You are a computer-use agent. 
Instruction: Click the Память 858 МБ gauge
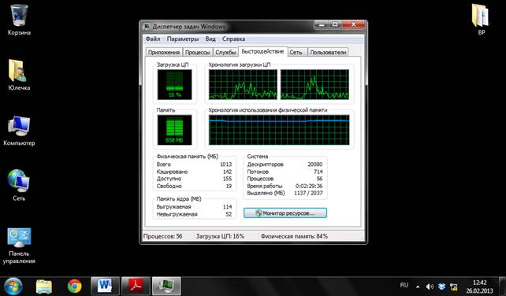(x=175, y=130)
